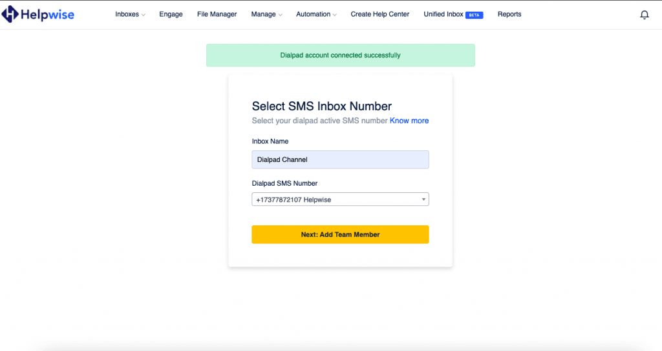The image size is (662, 351).
Task: Select Create Help Center in the top navigation
Action: pos(379,14)
